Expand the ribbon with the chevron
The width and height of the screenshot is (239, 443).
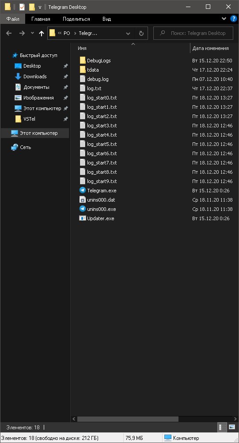(x=224, y=19)
